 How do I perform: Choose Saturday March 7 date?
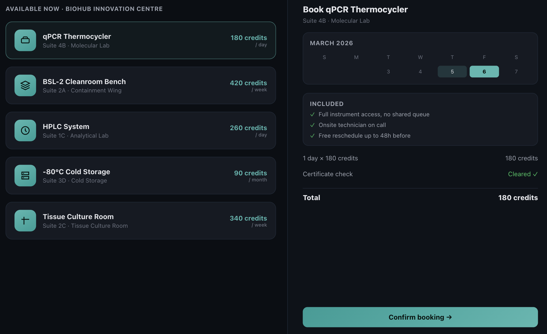516,72
